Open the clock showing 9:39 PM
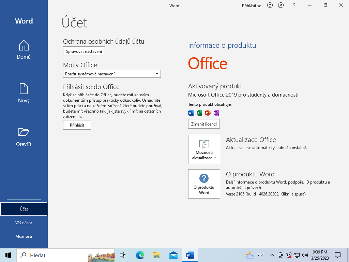Image resolution: width=349 pixels, height=262 pixels. [320, 255]
